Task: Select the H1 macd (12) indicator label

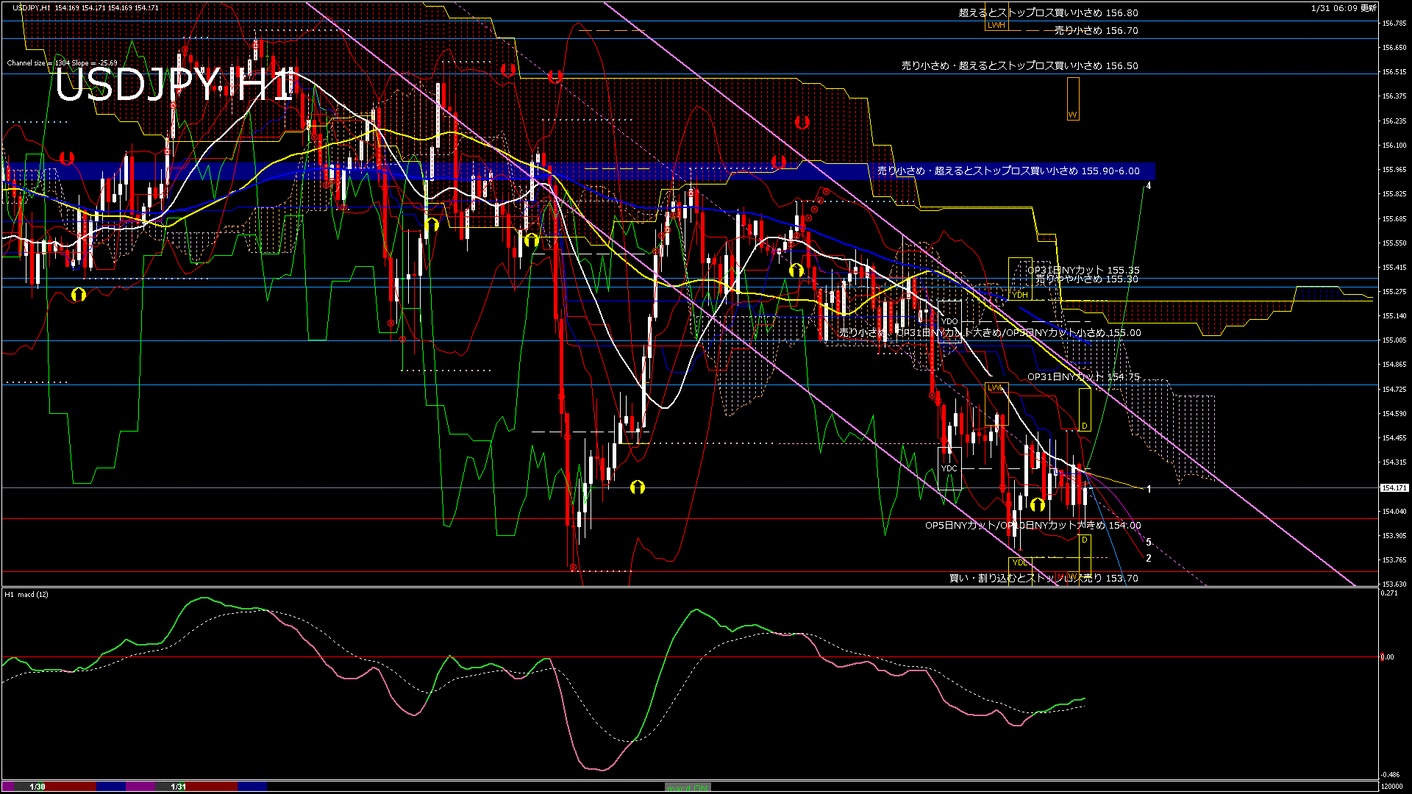Action: 26,594
